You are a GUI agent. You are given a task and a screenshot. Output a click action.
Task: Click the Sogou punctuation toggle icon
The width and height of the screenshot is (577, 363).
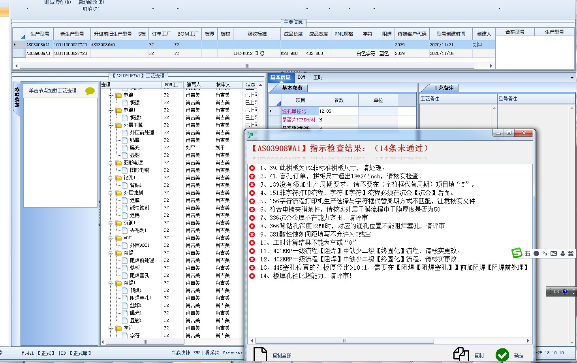pyautogui.click(x=545, y=253)
